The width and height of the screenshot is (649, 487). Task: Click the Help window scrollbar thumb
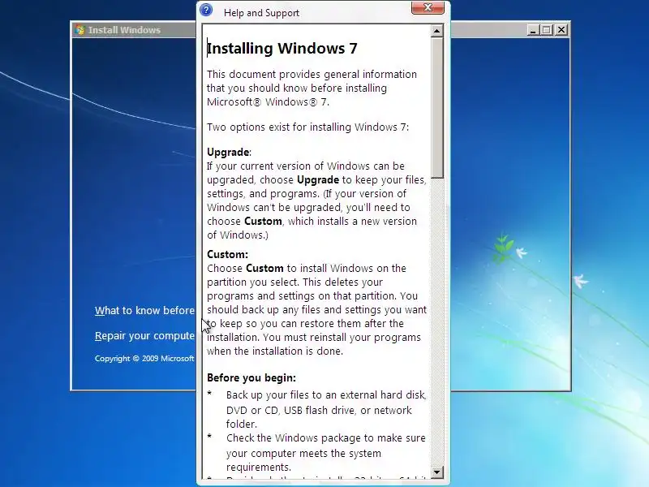click(436, 108)
